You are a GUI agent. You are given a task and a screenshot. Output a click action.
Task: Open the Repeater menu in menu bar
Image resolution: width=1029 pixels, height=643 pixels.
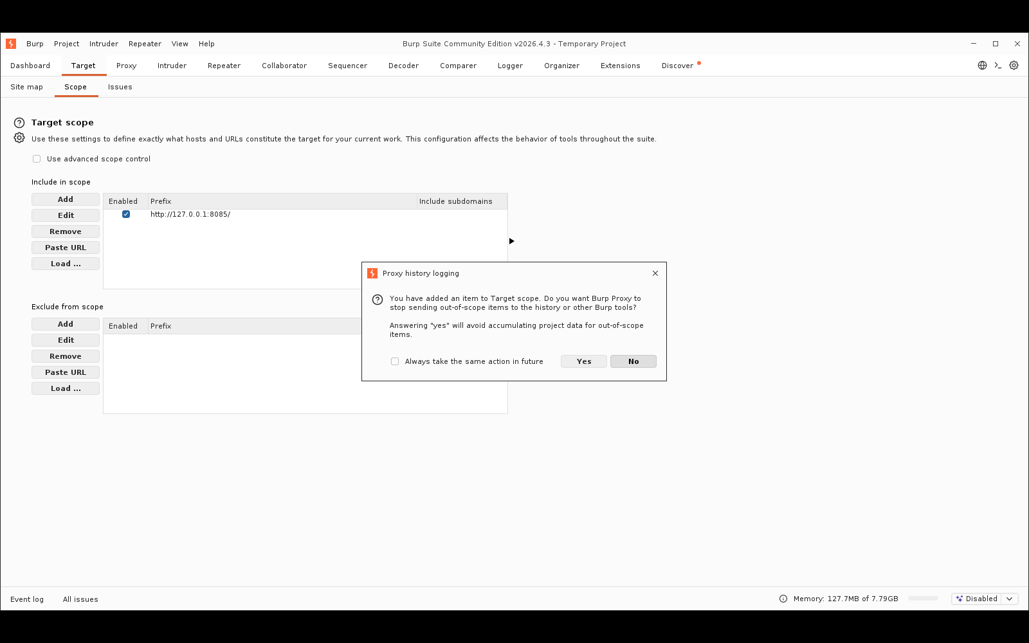145,44
